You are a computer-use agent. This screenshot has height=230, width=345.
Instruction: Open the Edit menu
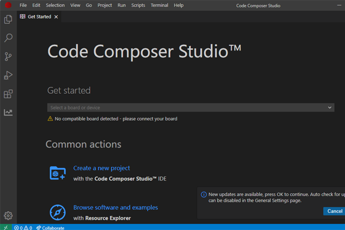(x=36, y=5)
